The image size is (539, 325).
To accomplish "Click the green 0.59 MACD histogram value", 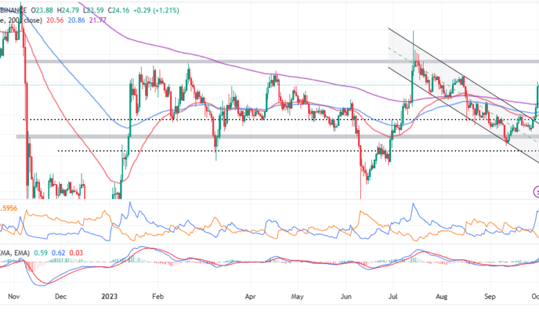I will click(x=41, y=252).
